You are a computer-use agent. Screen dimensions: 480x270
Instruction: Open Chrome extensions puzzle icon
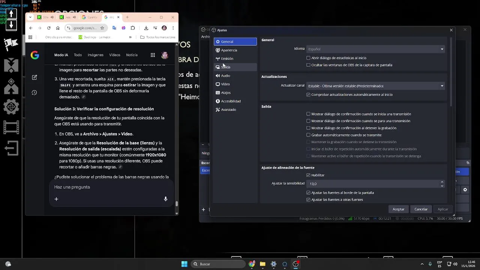(133, 28)
